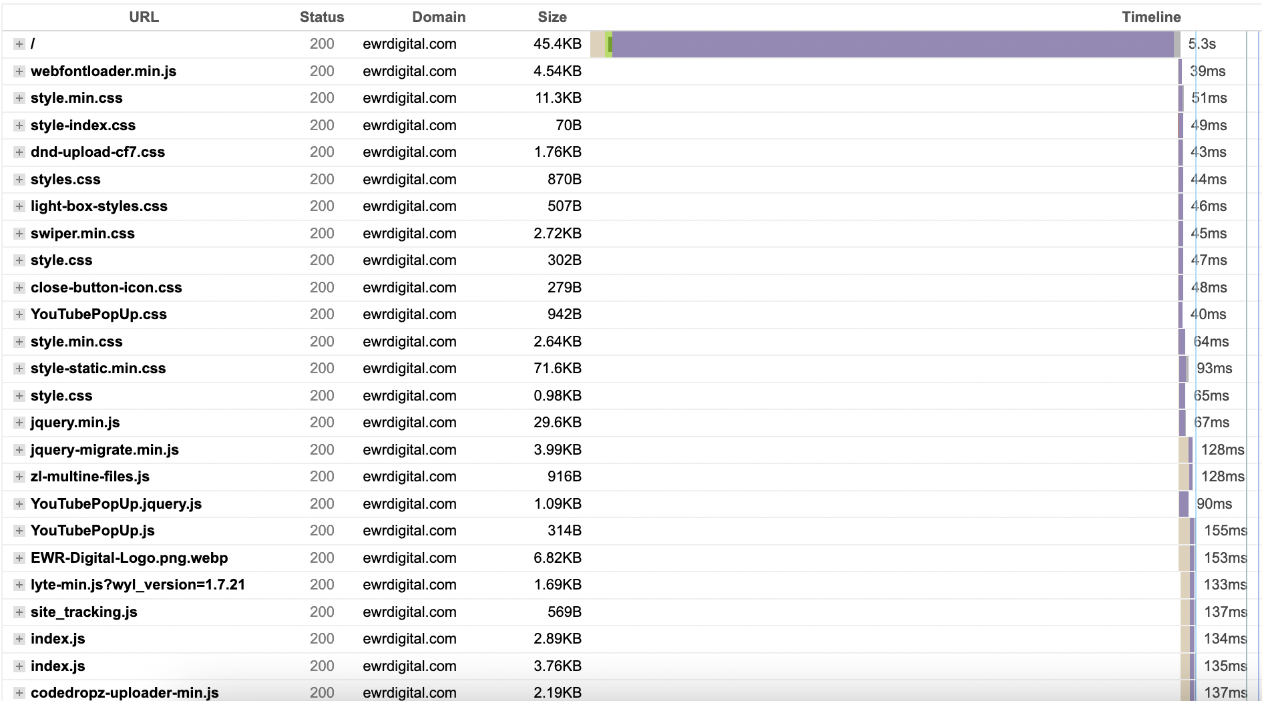
Task: Click the plus icon beside site_tracking.js
Action: [x=19, y=612]
